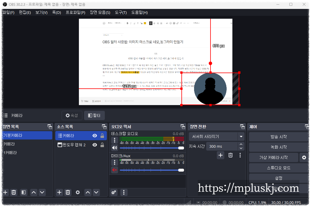
Task: Add a scene transition plus button
Action: (x=220, y=155)
